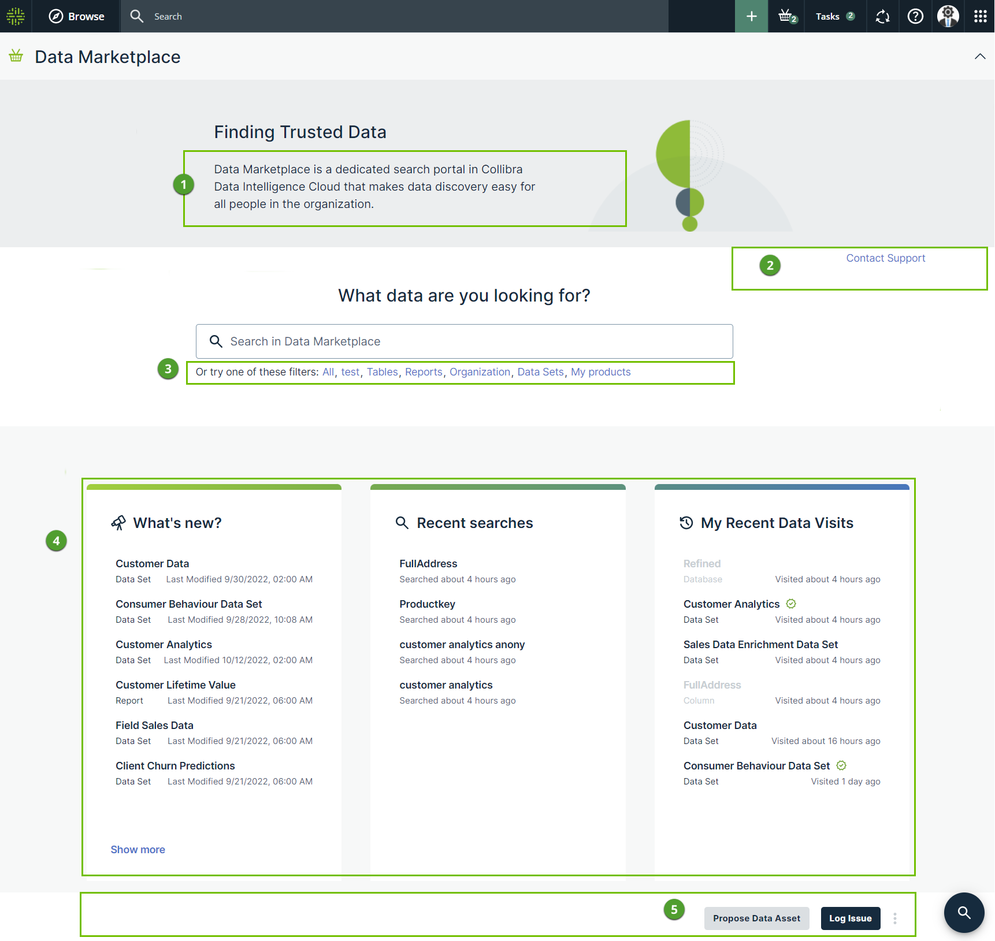The image size is (995, 941).
Task: Open the Tasks menu item
Action: [x=834, y=16]
